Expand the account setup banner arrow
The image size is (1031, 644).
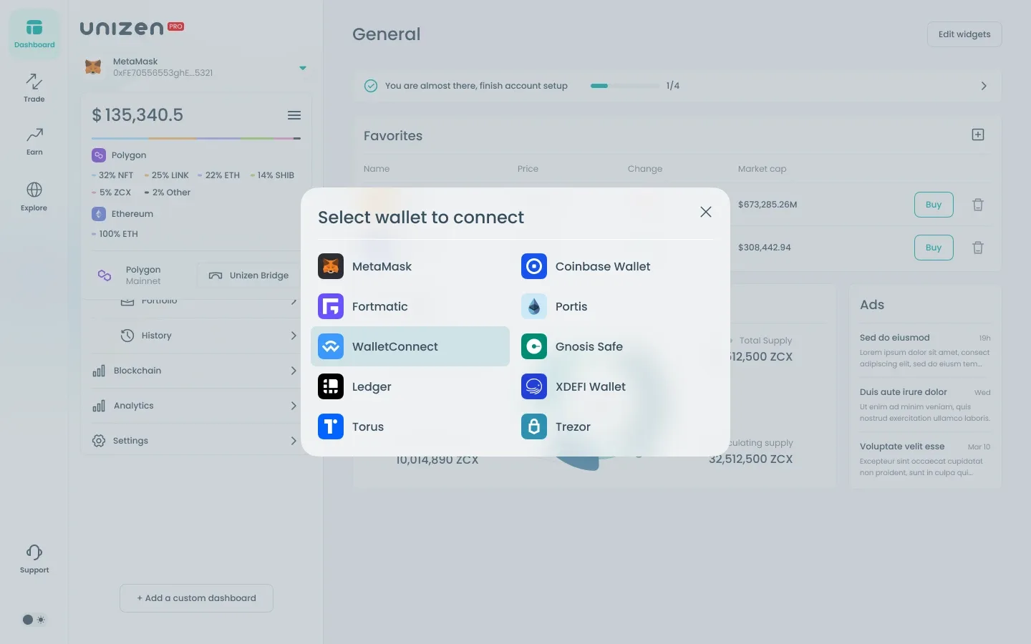pos(984,86)
